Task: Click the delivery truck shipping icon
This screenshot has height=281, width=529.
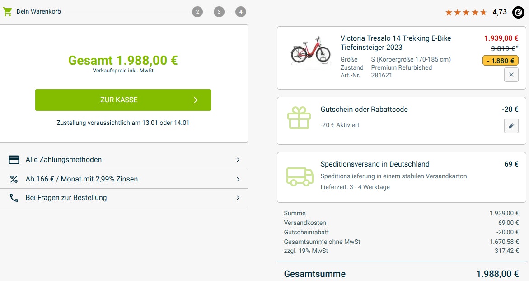Action: [300, 176]
